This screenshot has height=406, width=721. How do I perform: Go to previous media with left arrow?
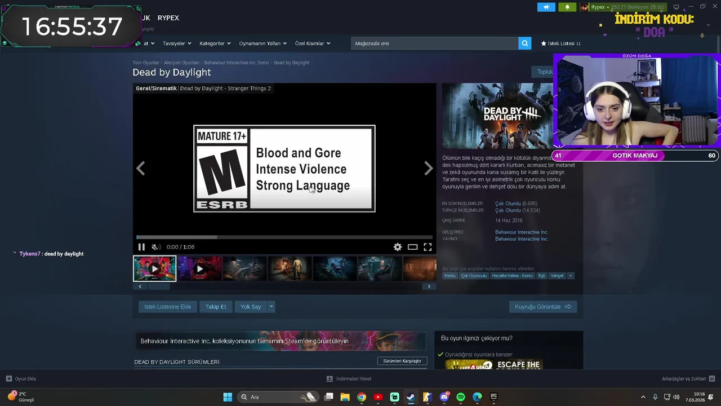[x=140, y=168]
